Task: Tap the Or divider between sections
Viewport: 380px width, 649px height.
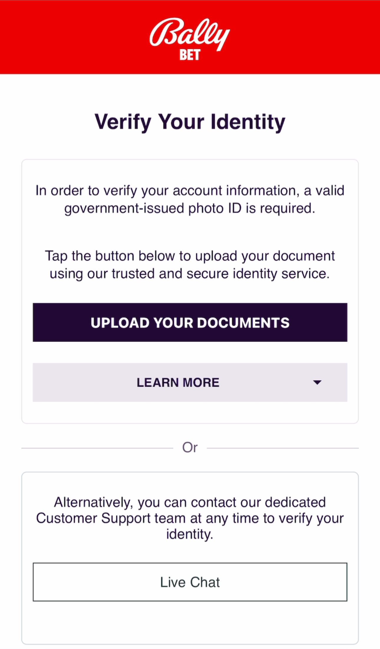Action: pos(190,447)
